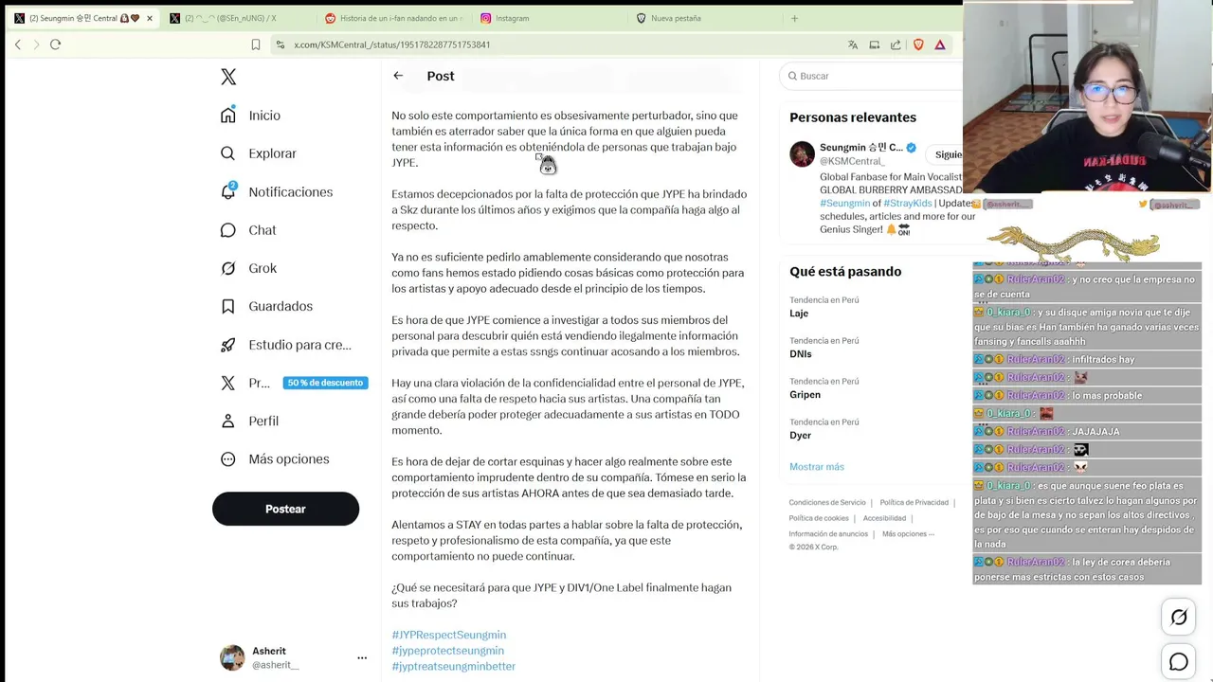Open Accesibilidad footer link
This screenshot has height=682, width=1213.
point(884,518)
